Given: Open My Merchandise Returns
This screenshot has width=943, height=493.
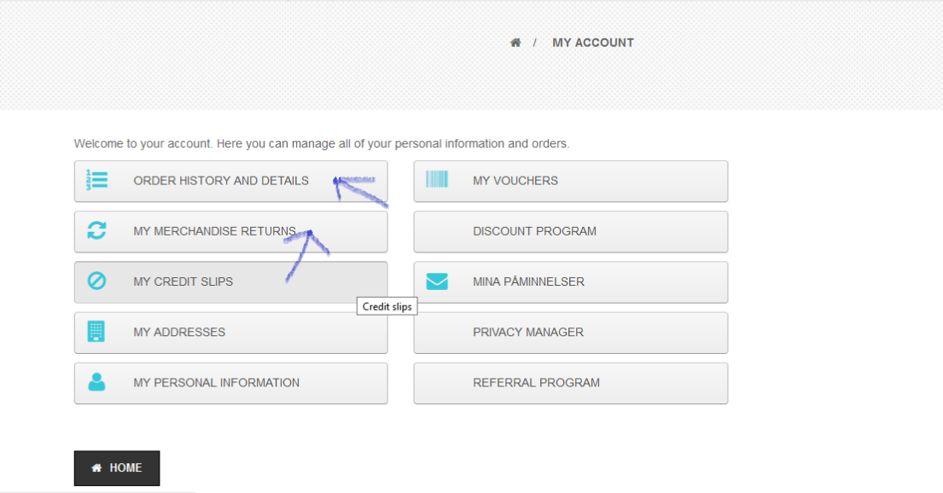Looking at the screenshot, I should point(231,231).
